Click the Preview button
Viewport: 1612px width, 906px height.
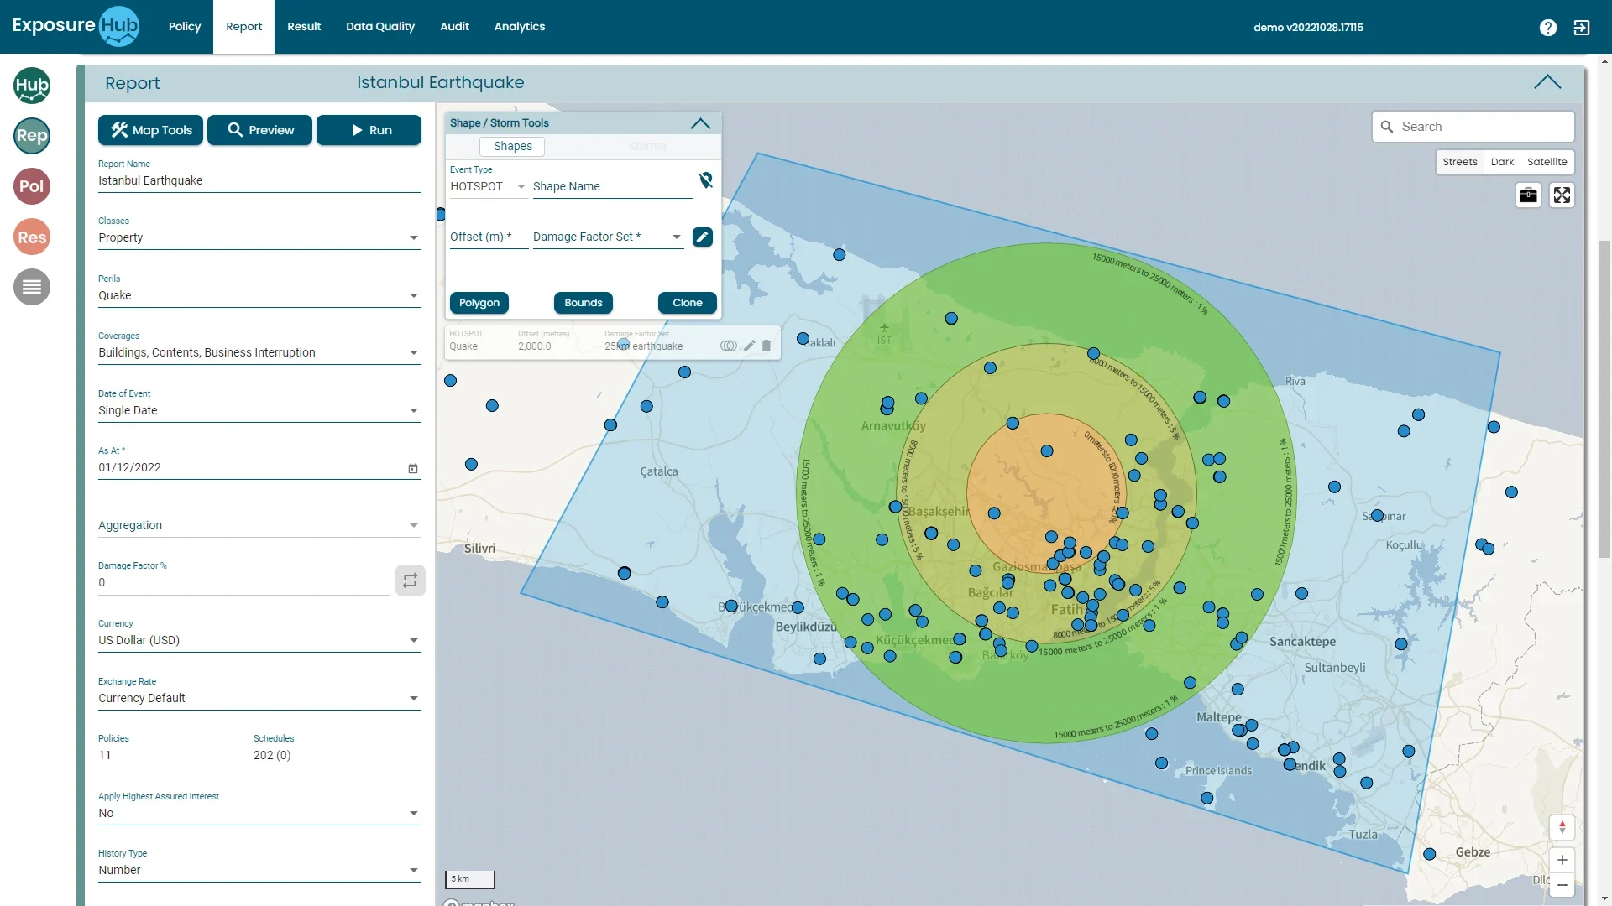tap(260, 130)
